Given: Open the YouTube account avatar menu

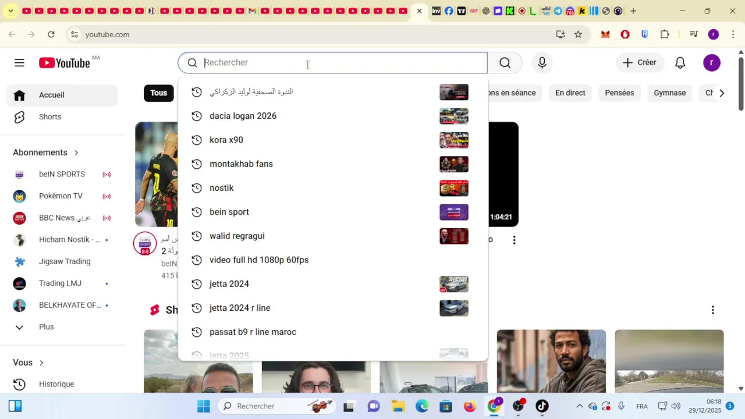Looking at the screenshot, I should pyautogui.click(x=712, y=63).
